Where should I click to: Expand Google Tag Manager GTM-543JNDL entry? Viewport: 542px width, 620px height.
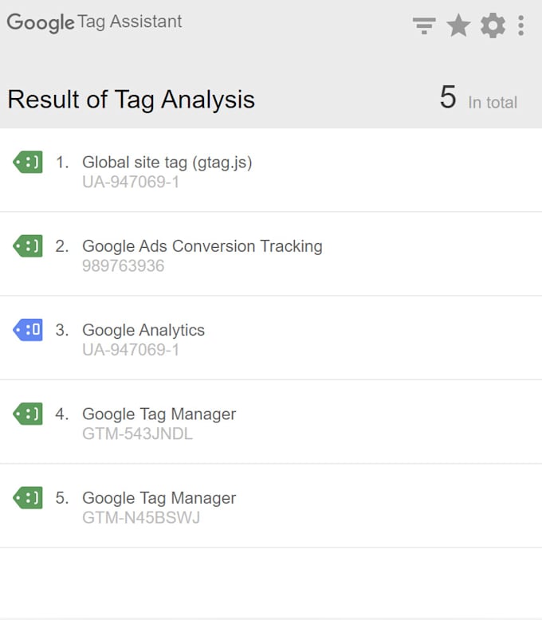click(159, 414)
